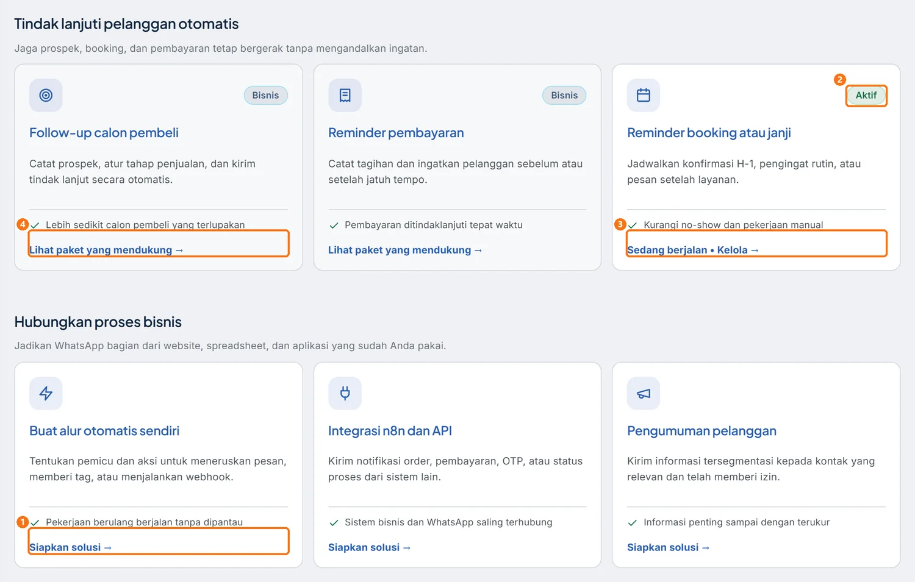Click the Bisnis badge on Reminder pembayaran card
The image size is (915, 582).
click(x=564, y=95)
